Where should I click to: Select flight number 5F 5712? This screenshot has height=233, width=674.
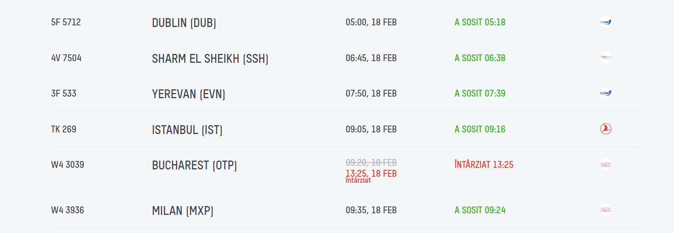tap(66, 22)
